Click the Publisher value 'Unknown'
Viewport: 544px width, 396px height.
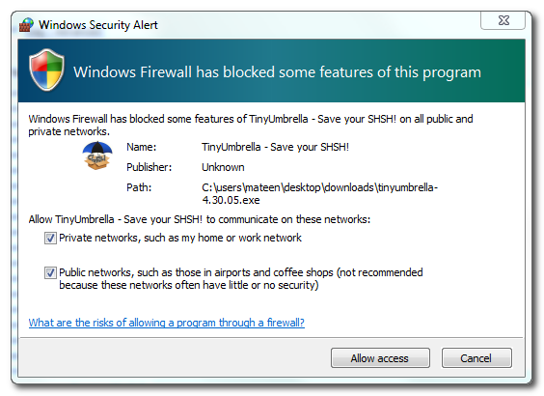223,167
